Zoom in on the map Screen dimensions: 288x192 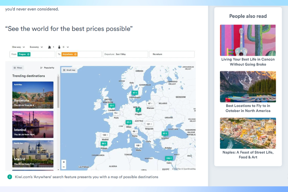(64, 162)
